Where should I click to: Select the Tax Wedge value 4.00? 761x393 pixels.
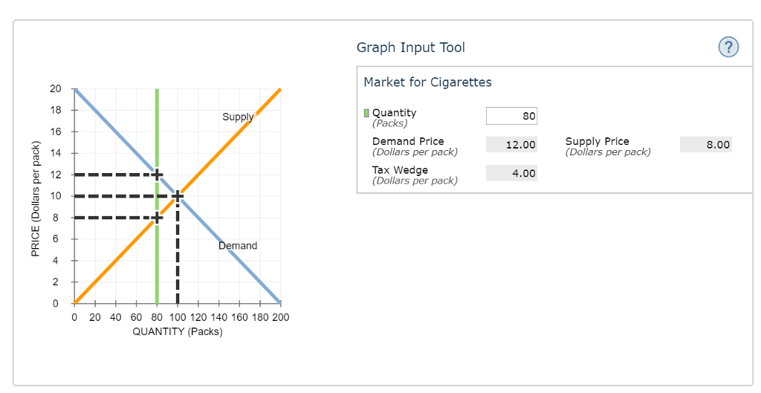pyautogui.click(x=511, y=173)
